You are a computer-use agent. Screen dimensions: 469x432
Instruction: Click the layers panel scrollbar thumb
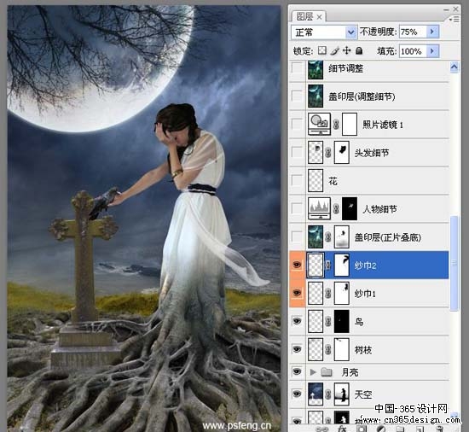click(x=454, y=264)
